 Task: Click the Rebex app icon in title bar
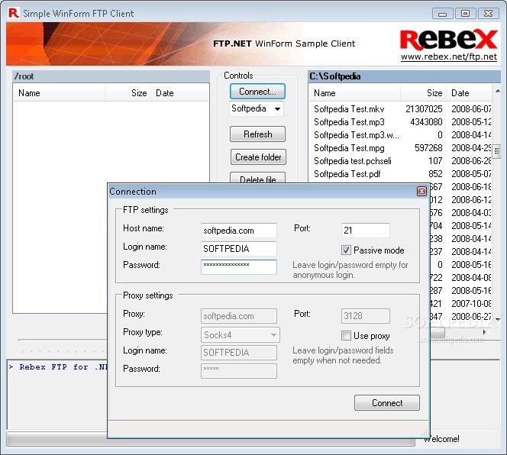click(12, 13)
